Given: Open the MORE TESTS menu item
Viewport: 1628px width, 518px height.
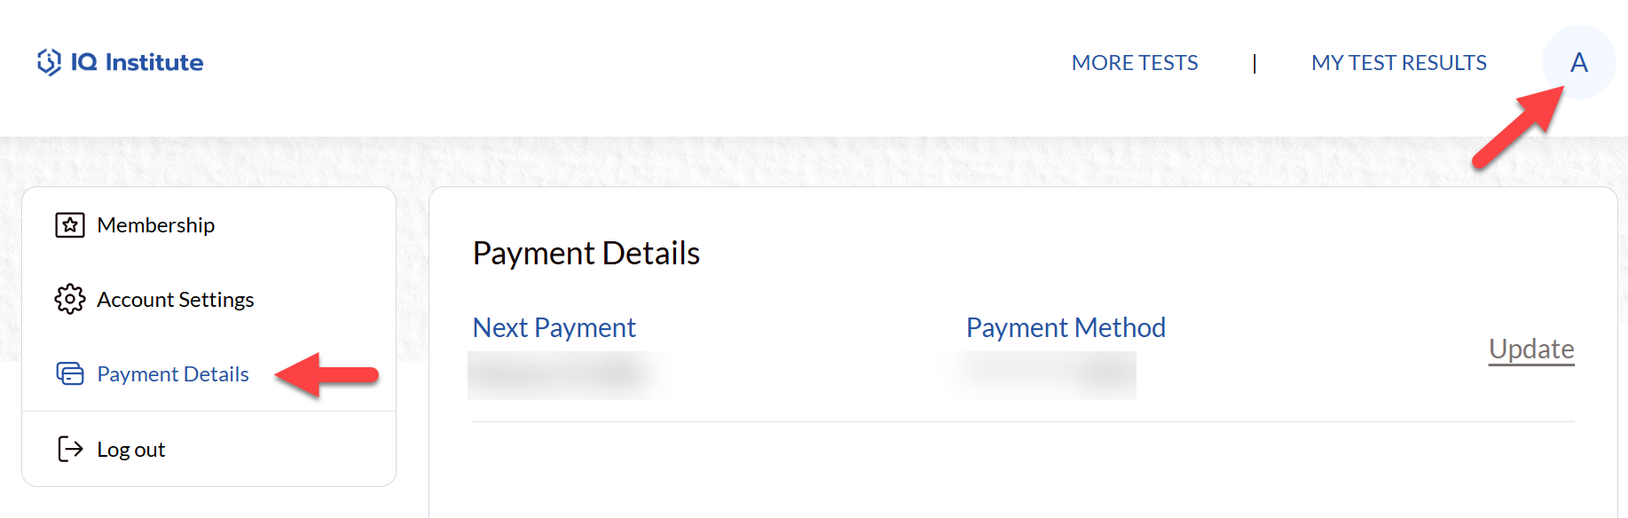Looking at the screenshot, I should pos(1134,63).
